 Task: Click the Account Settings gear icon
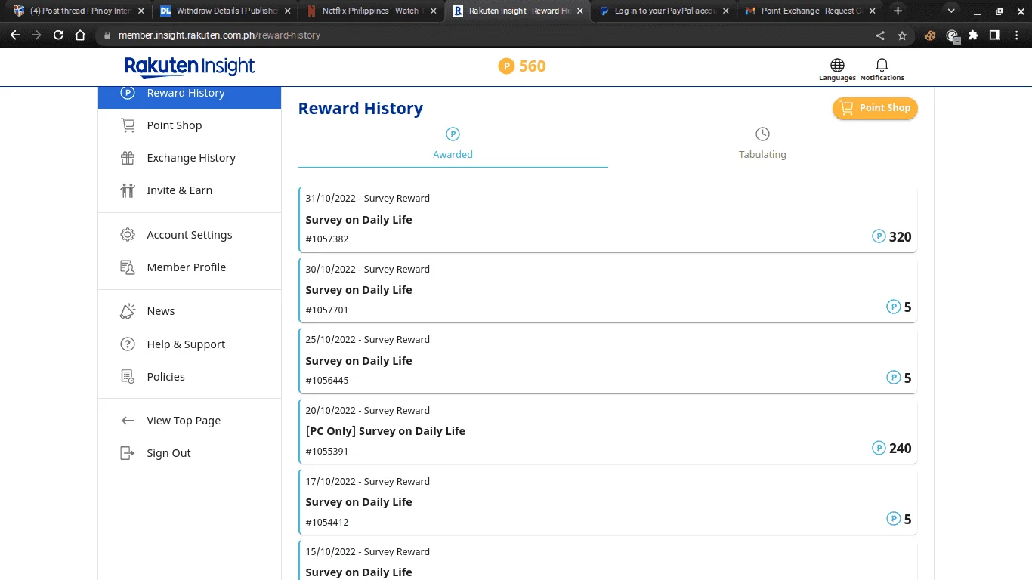click(128, 235)
